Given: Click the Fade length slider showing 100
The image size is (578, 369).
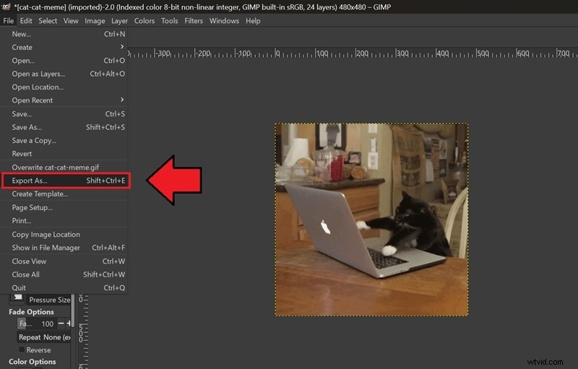Looking at the screenshot, I should coord(37,324).
